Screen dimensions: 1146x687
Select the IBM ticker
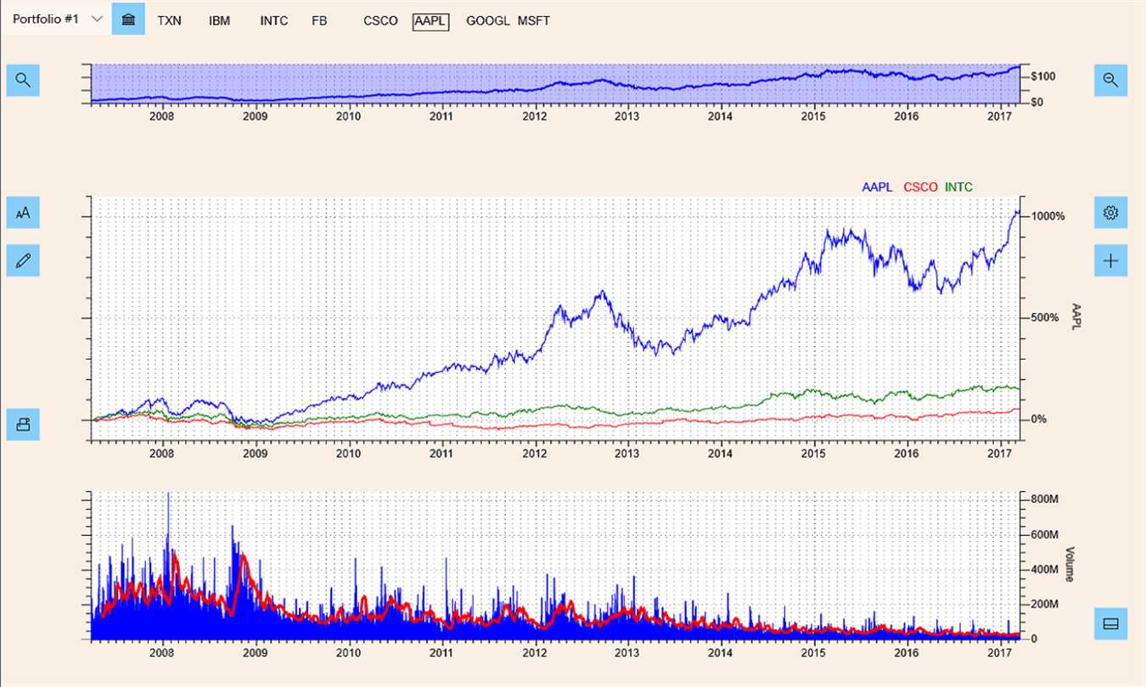(219, 21)
